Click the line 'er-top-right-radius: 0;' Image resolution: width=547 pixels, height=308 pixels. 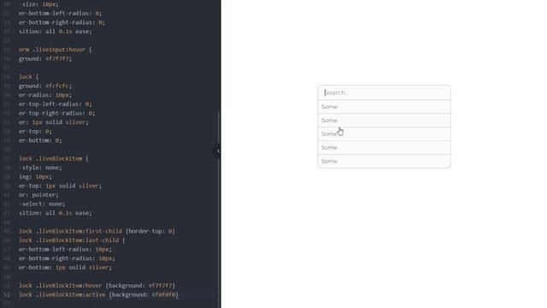pos(57,113)
